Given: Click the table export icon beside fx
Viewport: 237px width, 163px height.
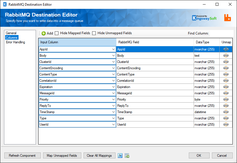Looking at the screenshot, I should coord(127,155).
